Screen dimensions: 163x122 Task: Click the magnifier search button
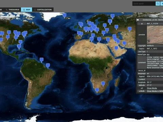click(158, 4)
